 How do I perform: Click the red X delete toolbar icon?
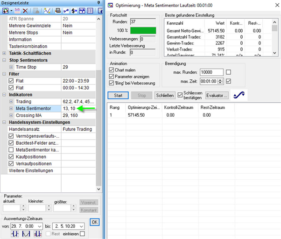point(25,11)
